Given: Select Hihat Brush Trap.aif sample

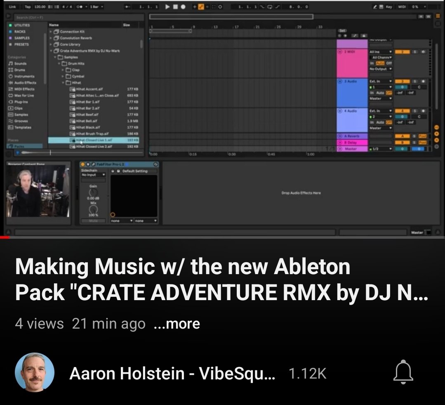Looking at the screenshot, I should [94, 134].
